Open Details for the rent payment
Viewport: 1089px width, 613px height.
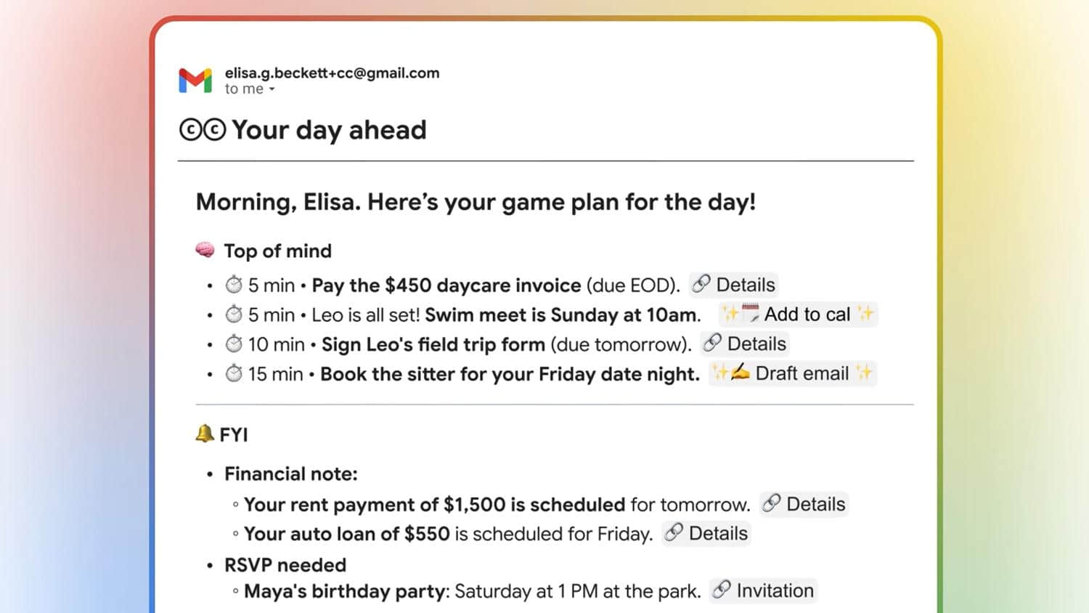click(x=804, y=504)
